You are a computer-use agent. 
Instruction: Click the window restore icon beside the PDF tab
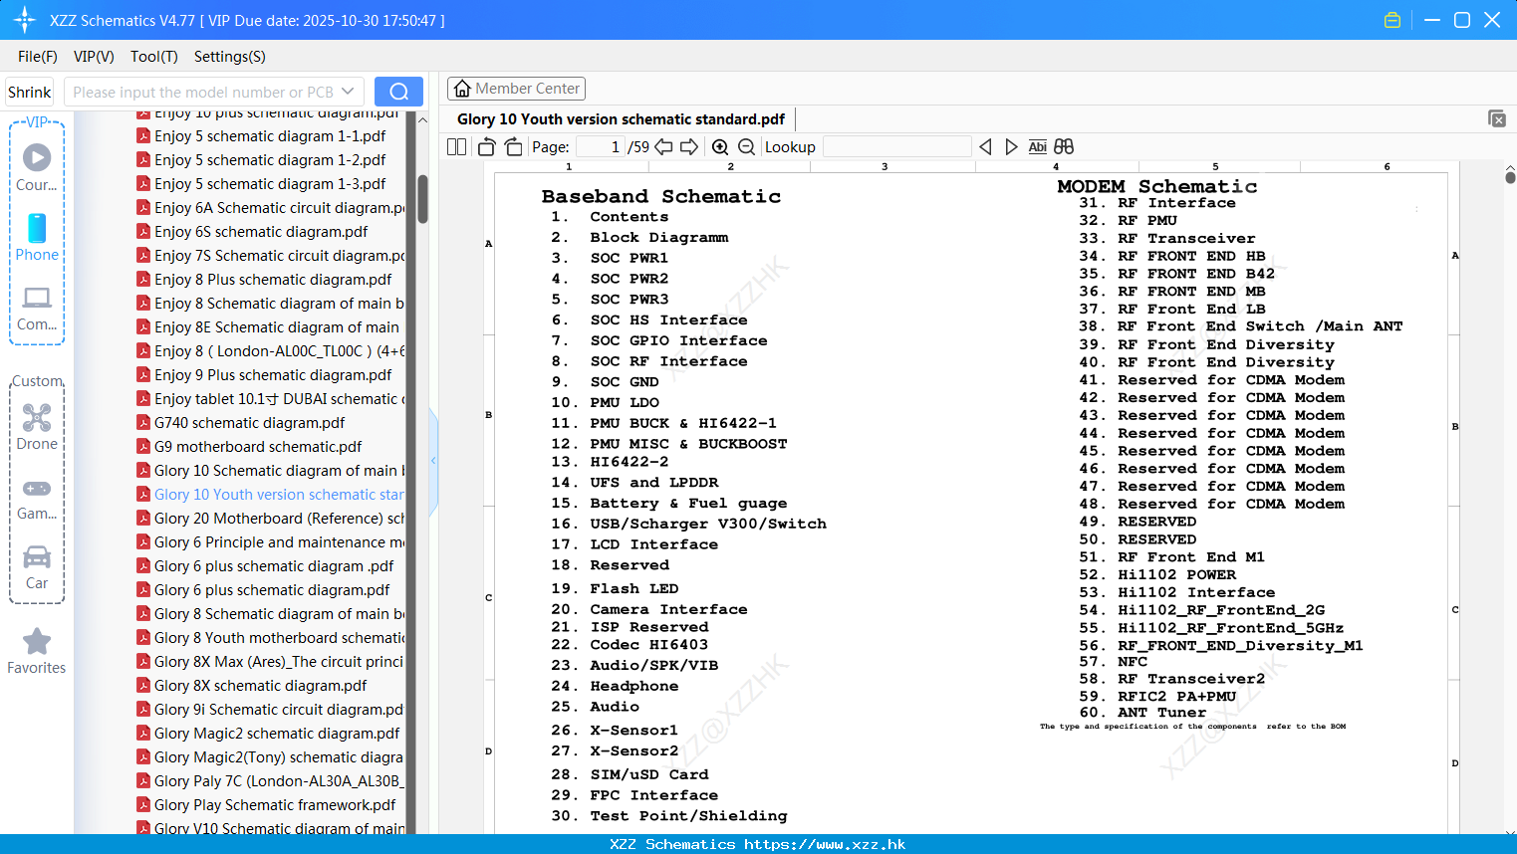tap(1497, 118)
